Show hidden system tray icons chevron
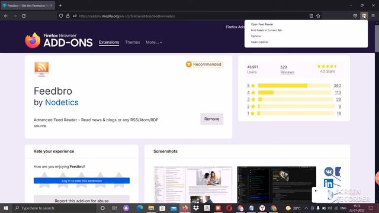Viewport: 379px width, 213px height. [306, 208]
